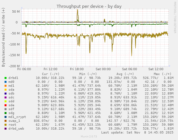Click the '-50 M' y-axis label
This screenshot has height=140, width=178.
click(15, 33)
